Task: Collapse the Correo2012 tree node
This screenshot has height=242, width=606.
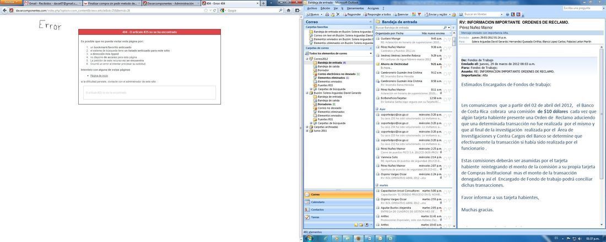Action: [x=307, y=59]
